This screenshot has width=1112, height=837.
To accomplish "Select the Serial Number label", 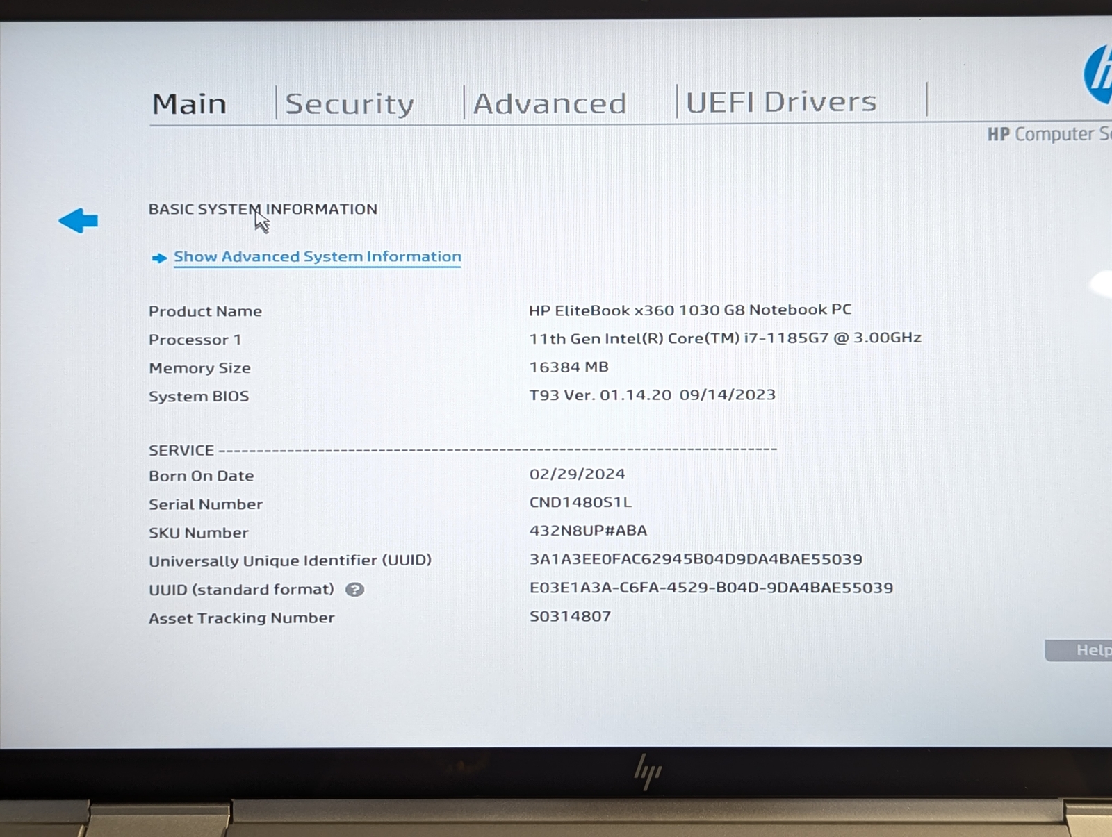I will click(x=206, y=504).
